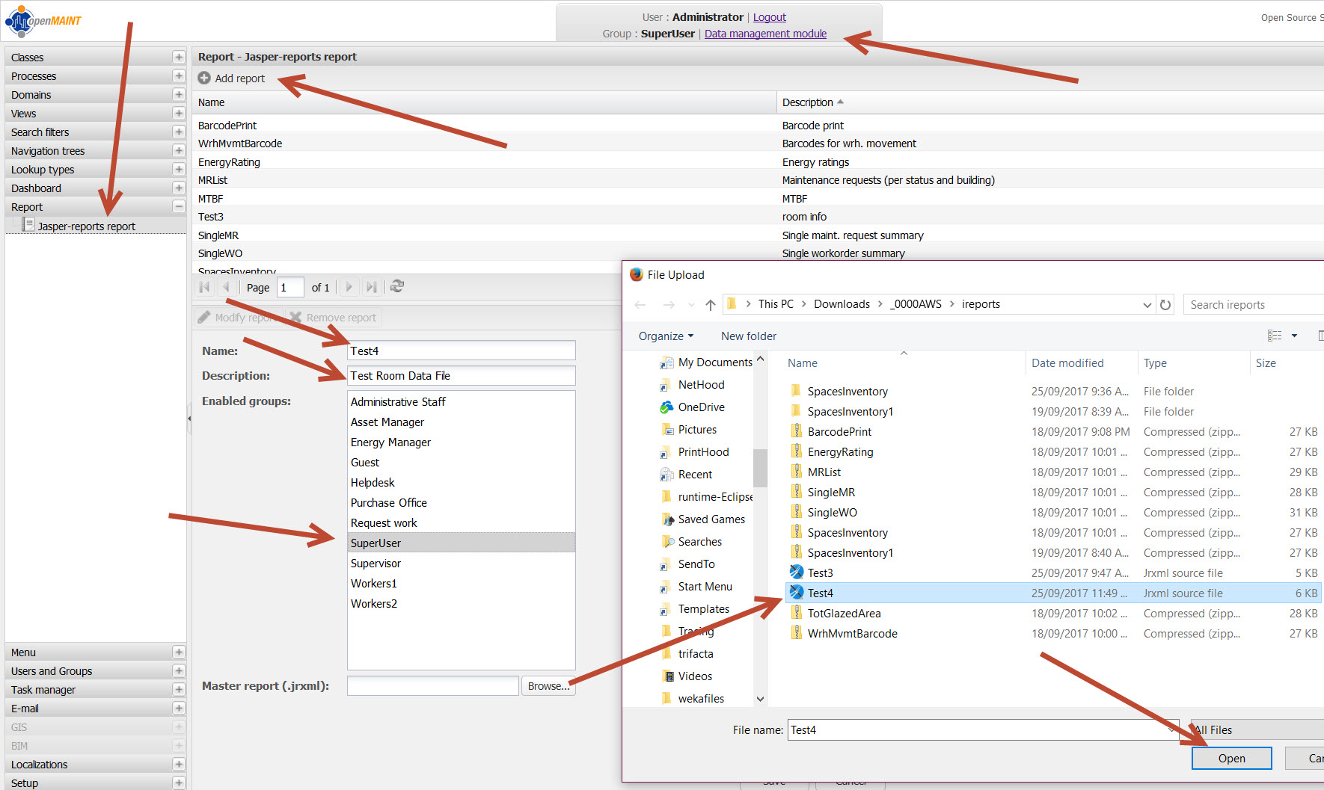Expand the Users and Groups panel
Screen dimensions: 1324x790
(x=178, y=671)
